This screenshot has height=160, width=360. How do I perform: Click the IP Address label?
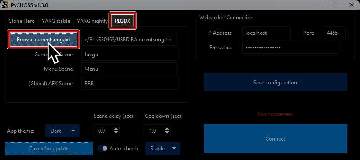(x=220, y=33)
